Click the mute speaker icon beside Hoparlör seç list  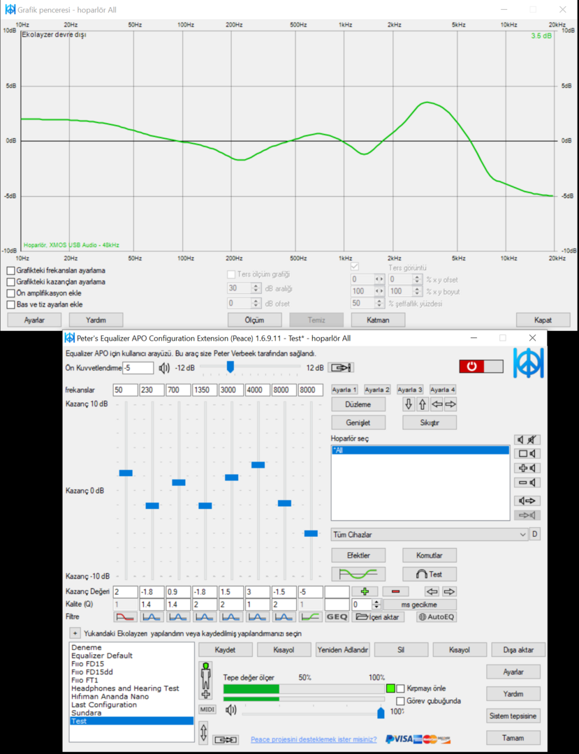point(527,440)
